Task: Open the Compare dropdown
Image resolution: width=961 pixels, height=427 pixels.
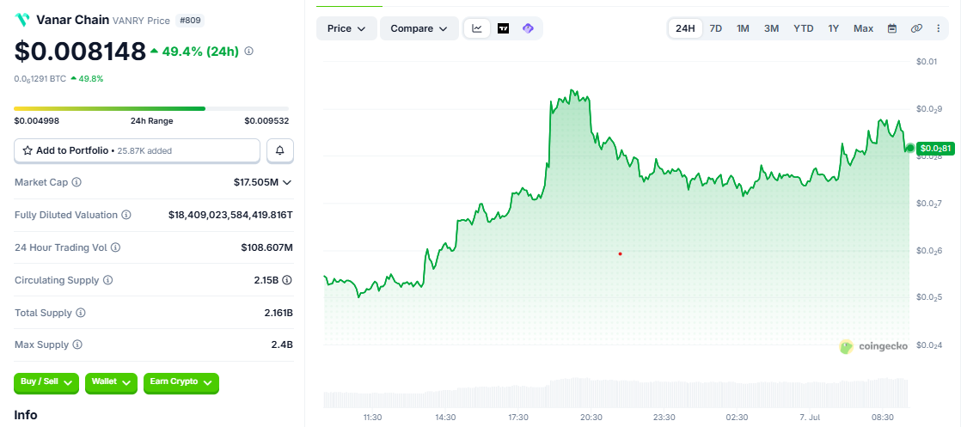Action: (419, 28)
